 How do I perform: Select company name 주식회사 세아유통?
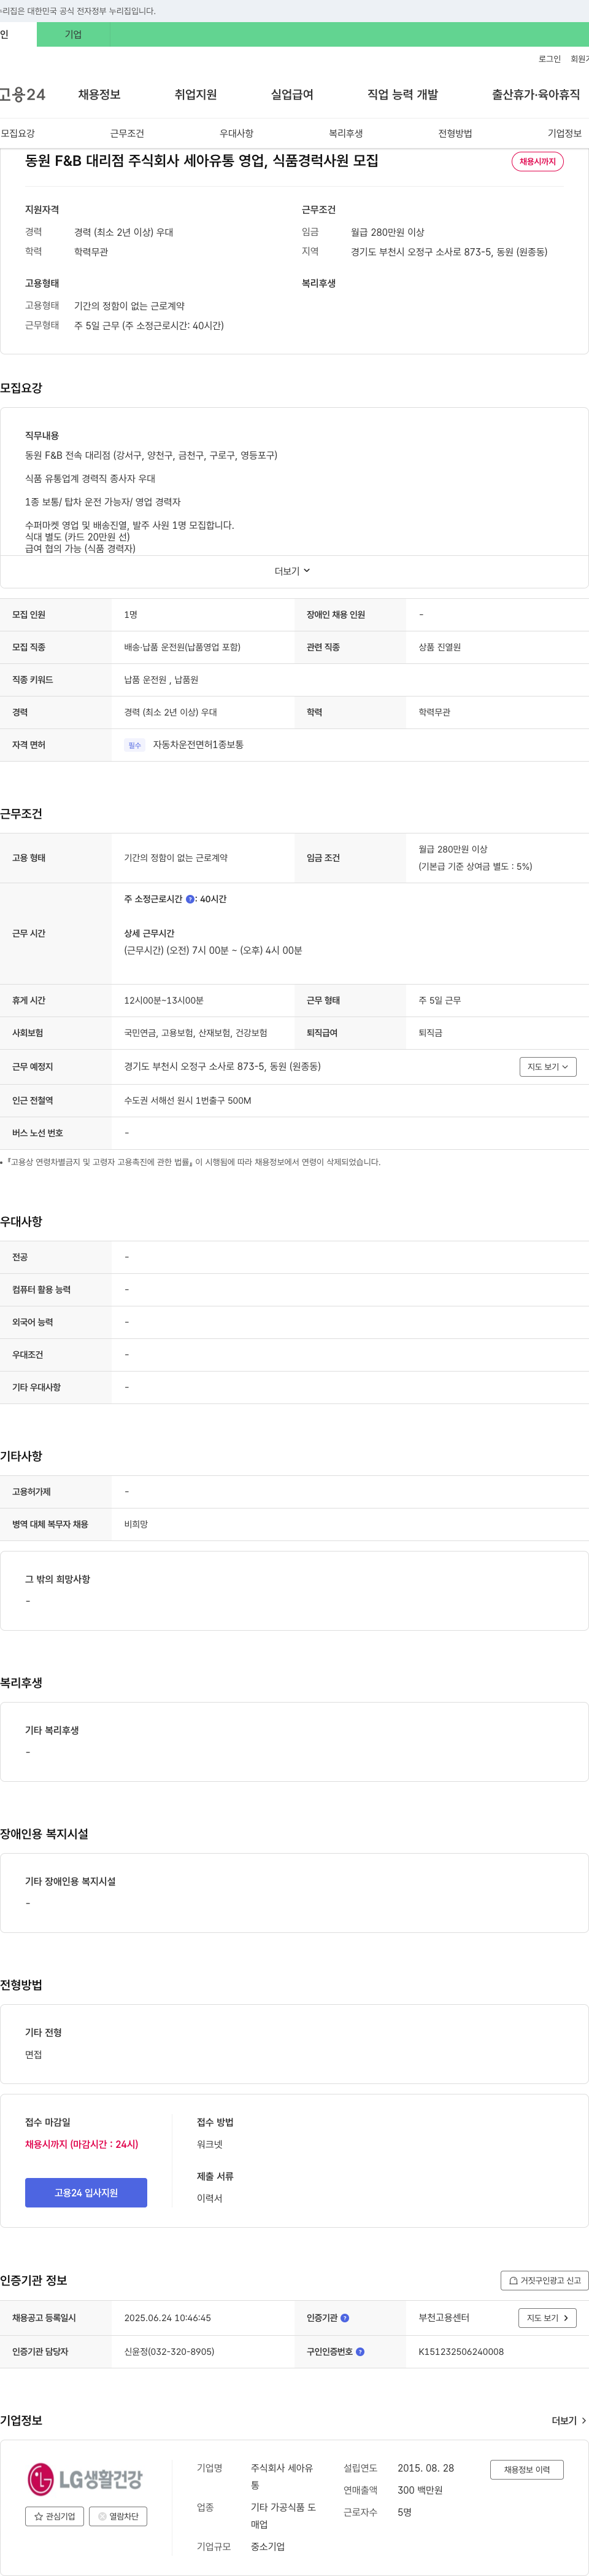tap(282, 2477)
